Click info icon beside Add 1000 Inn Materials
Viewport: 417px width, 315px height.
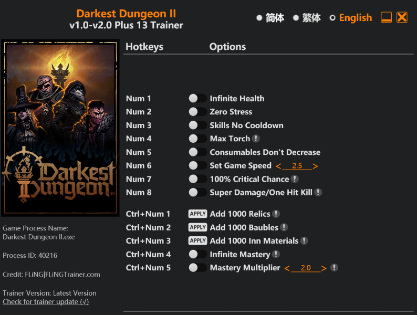[x=304, y=240]
